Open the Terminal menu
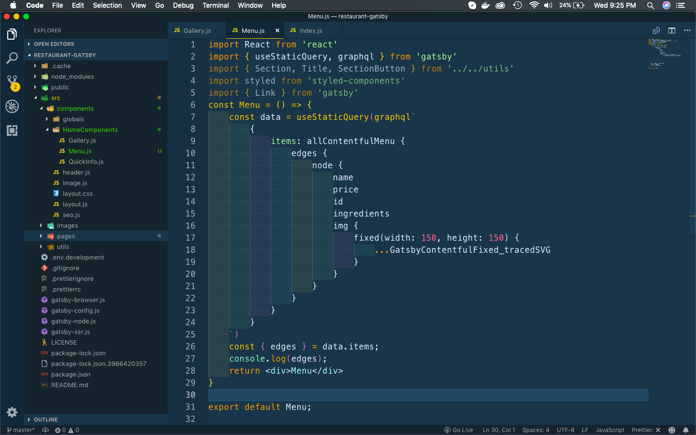696x435 pixels. [216, 5]
